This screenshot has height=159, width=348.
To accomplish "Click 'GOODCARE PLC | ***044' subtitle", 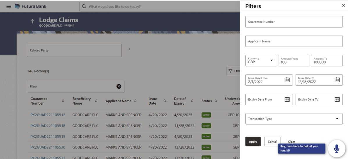I will click(57, 26).
